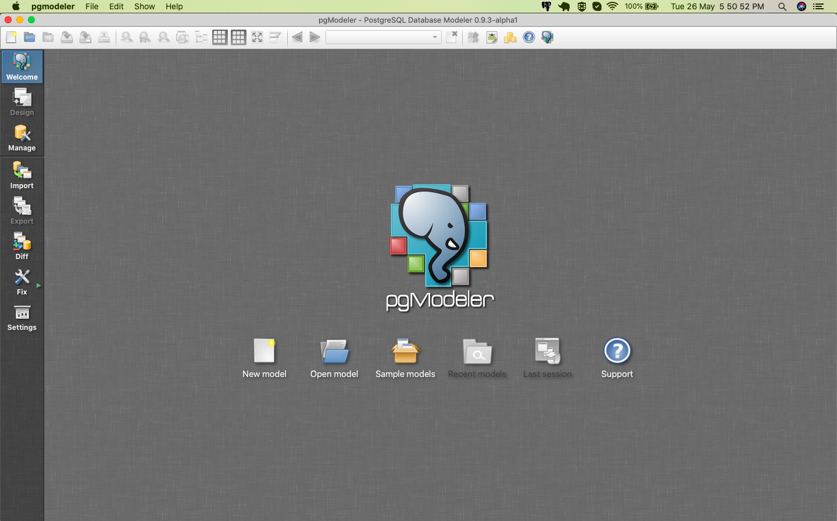Click Recent models on welcome screen
The width and height of the screenshot is (837, 521).
[x=477, y=359]
